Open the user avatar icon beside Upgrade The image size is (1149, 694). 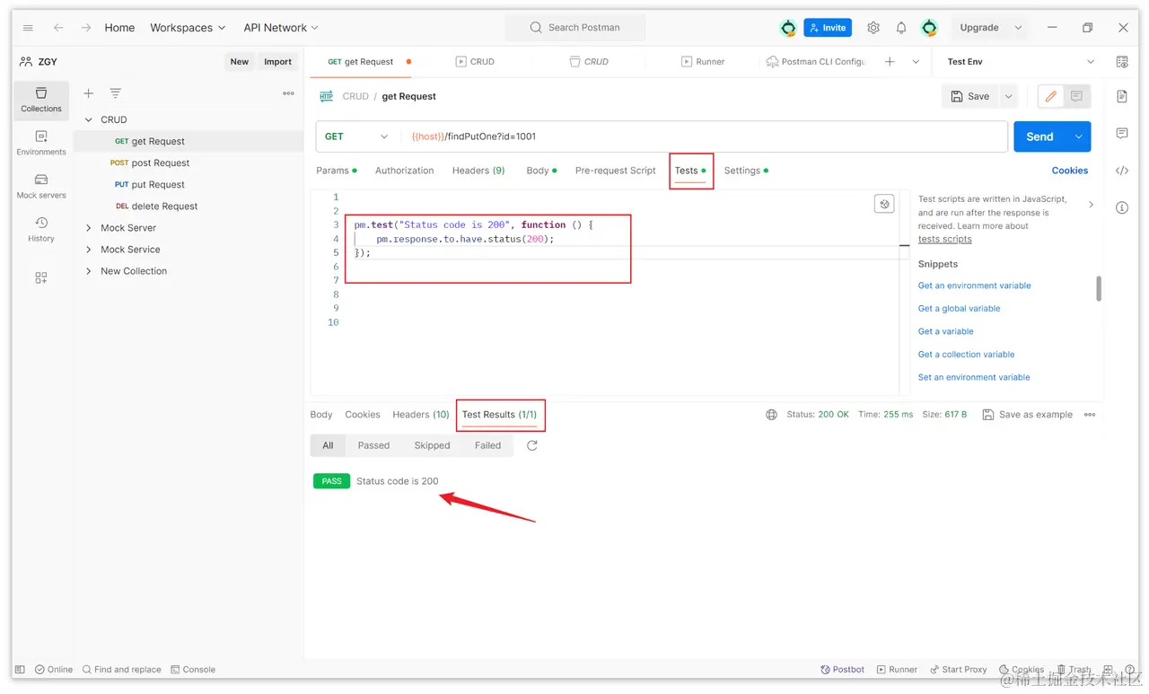coord(929,28)
